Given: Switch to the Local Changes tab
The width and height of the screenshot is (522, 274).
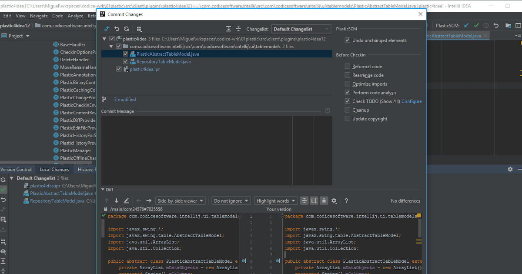Looking at the screenshot, I should point(54,169).
